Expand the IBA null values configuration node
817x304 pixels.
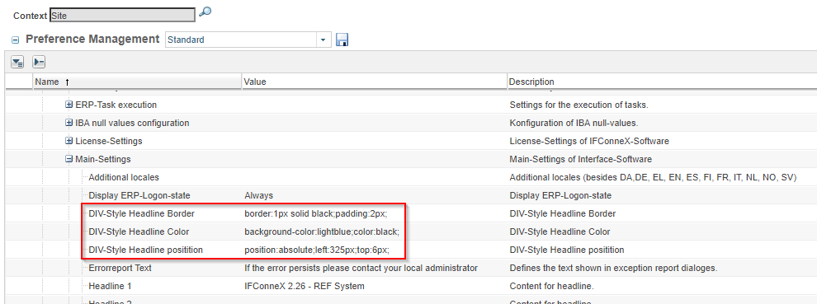coord(68,123)
